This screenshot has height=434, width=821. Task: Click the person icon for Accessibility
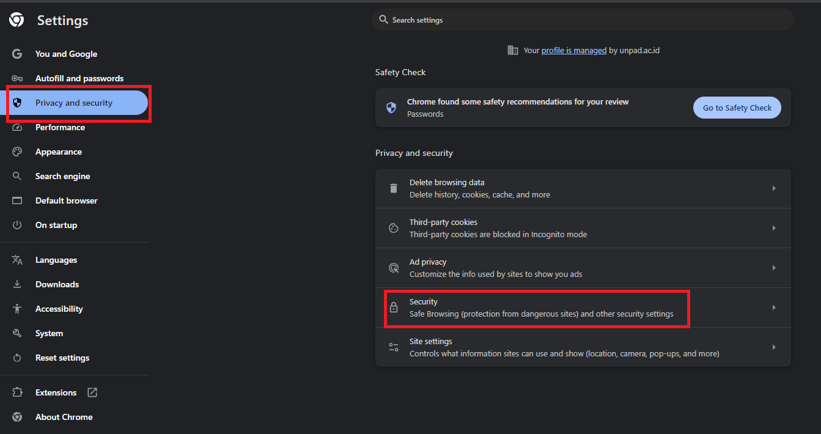(x=17, y=309)
